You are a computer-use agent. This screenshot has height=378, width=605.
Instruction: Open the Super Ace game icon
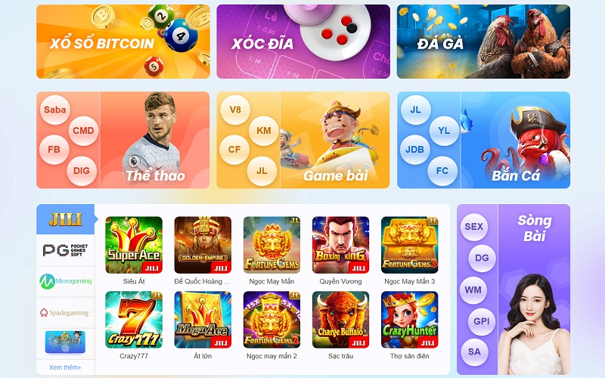134,245
